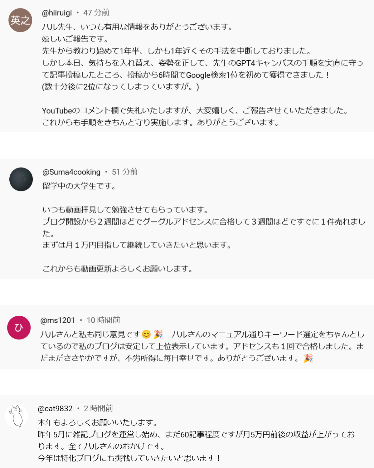Click the party popper emoji ending @ms1201's comment
374x468 pixels.
point(308,358)
